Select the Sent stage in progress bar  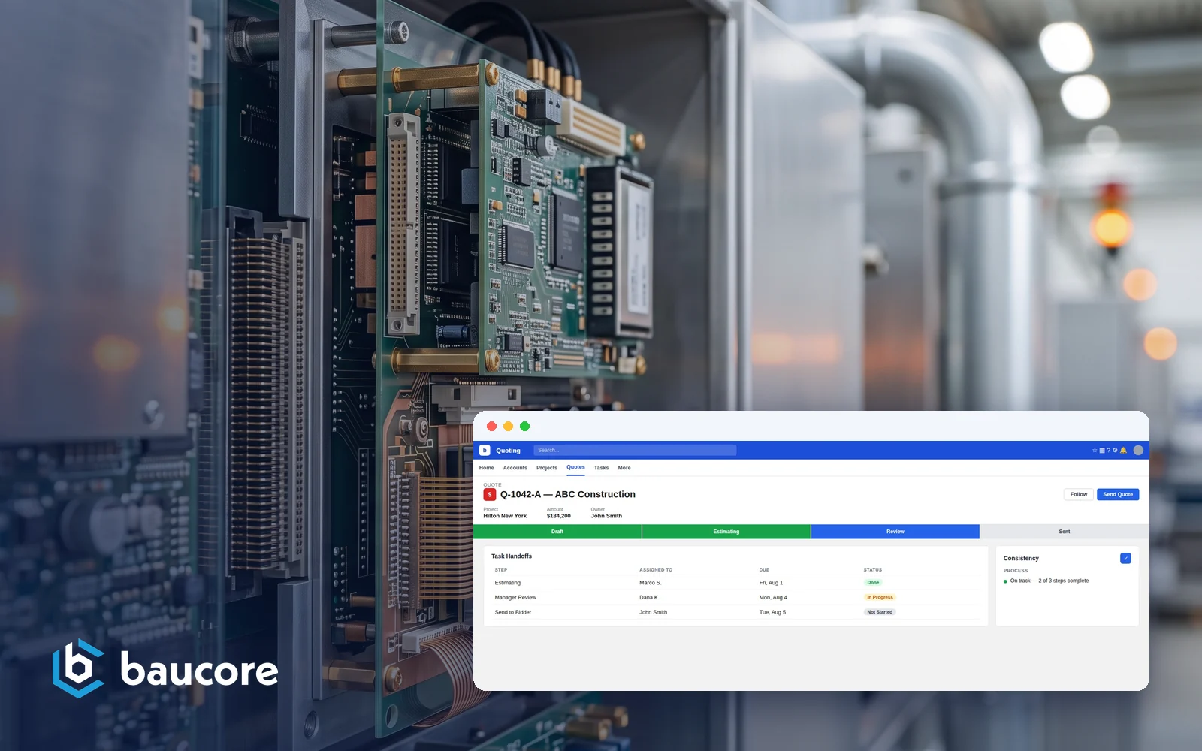[1065, 532]
